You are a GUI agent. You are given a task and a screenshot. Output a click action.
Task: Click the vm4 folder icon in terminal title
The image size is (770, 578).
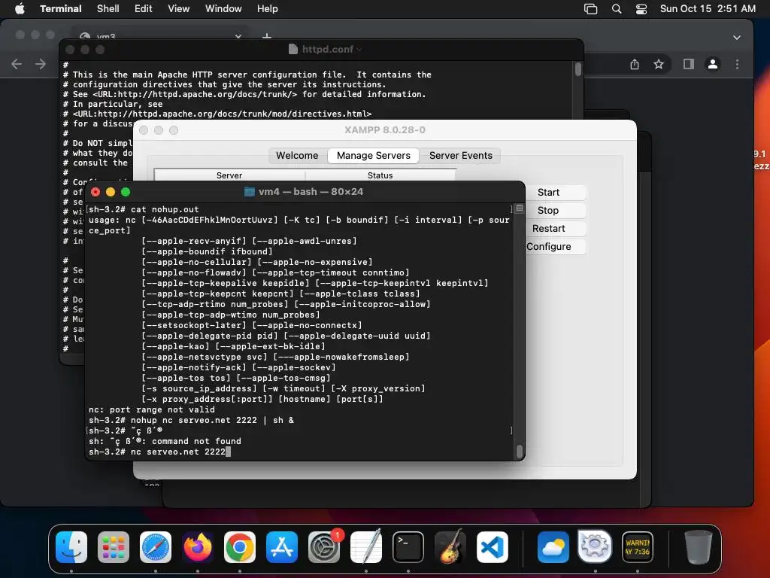click(x=250, y=192)
